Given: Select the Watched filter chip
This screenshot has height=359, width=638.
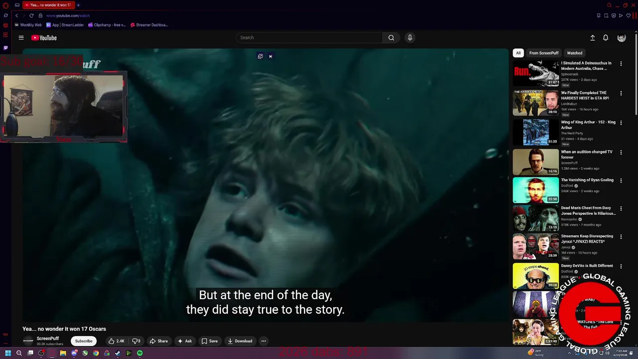Looking at the screenshot, I should (x=575, y=53).
